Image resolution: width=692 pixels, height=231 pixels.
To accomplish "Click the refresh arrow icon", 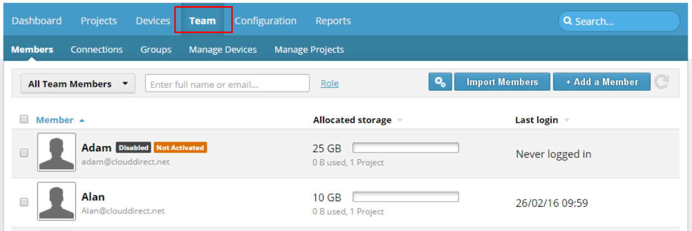I will (662, 82).
